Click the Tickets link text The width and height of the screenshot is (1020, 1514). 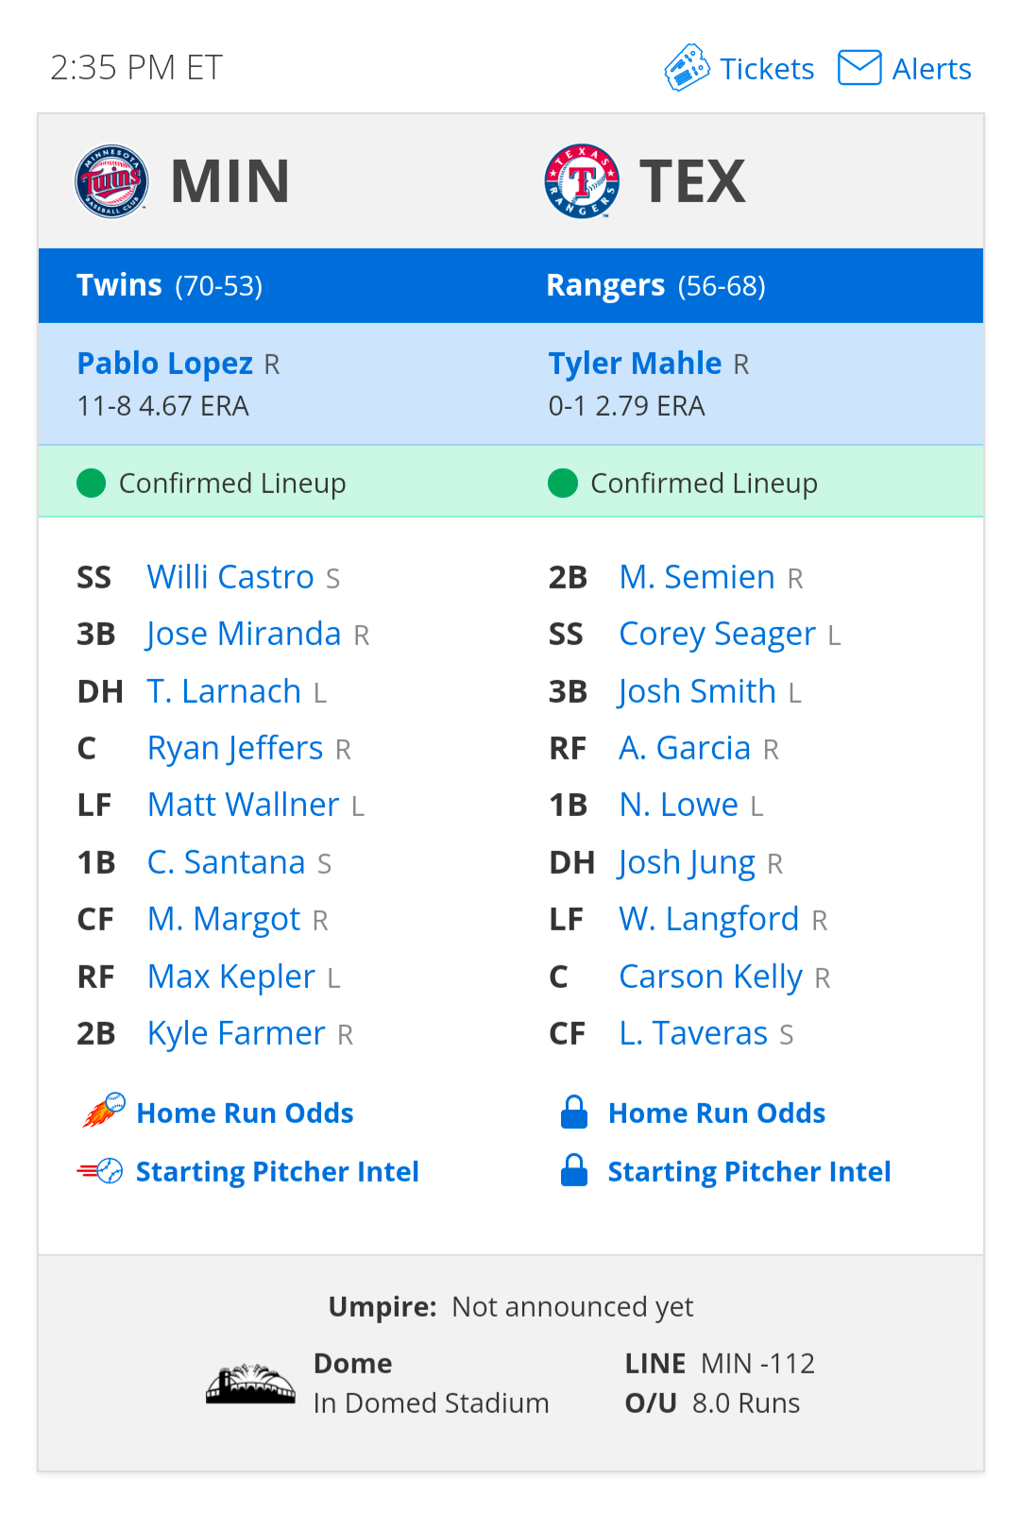(766, 69)
